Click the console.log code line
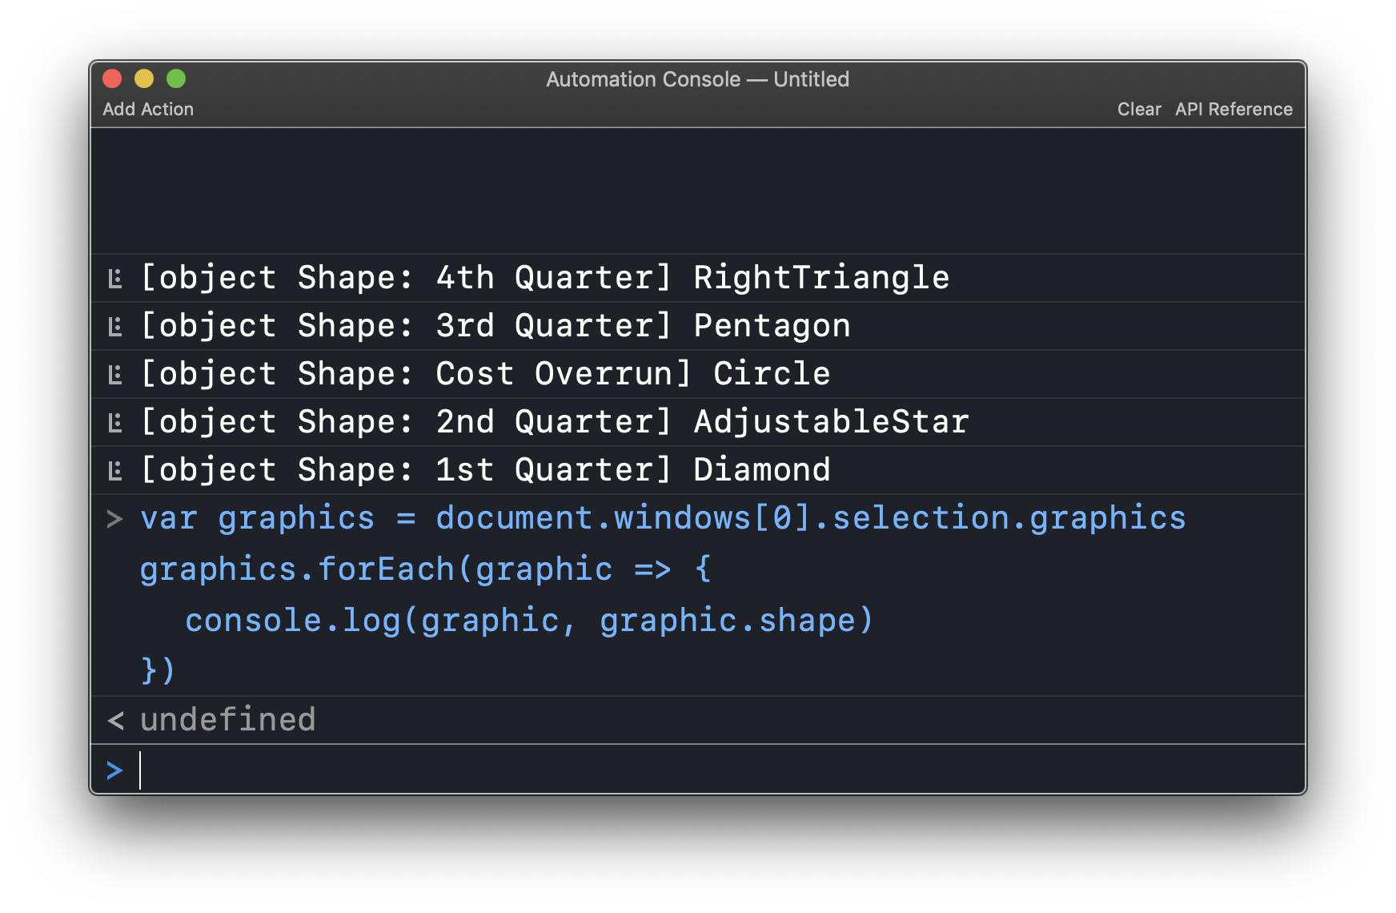The width and height of the screenshot is (1396, 913). [528, 621]
